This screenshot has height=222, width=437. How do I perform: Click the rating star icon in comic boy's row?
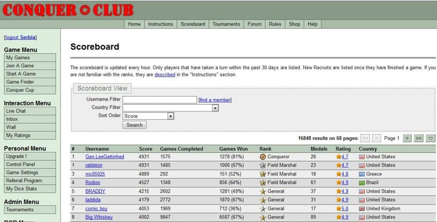pyautogui.click(x=338, y=208)
